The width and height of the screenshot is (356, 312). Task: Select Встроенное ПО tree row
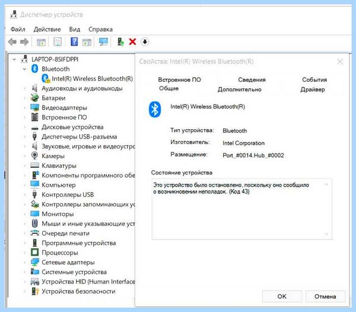coord(64,117)
